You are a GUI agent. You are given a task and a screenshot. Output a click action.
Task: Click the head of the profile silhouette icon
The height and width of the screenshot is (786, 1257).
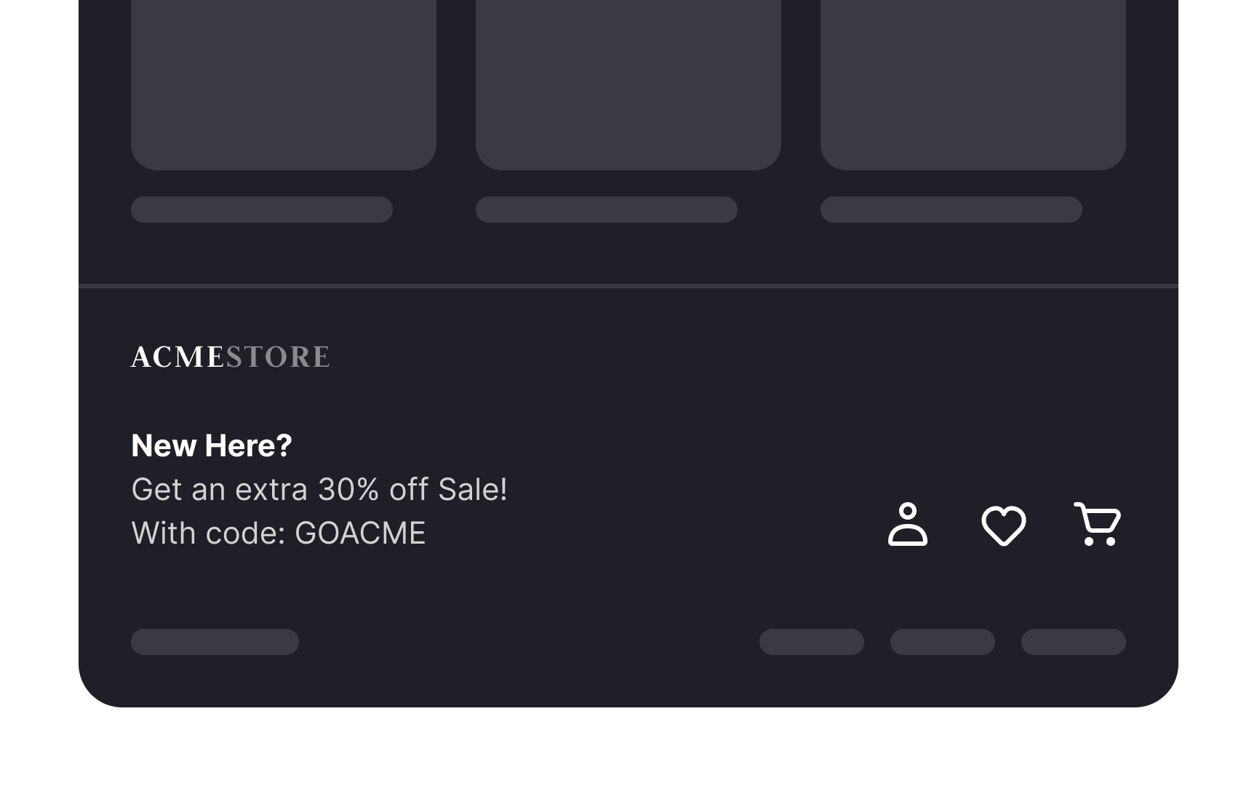(909, 511)
